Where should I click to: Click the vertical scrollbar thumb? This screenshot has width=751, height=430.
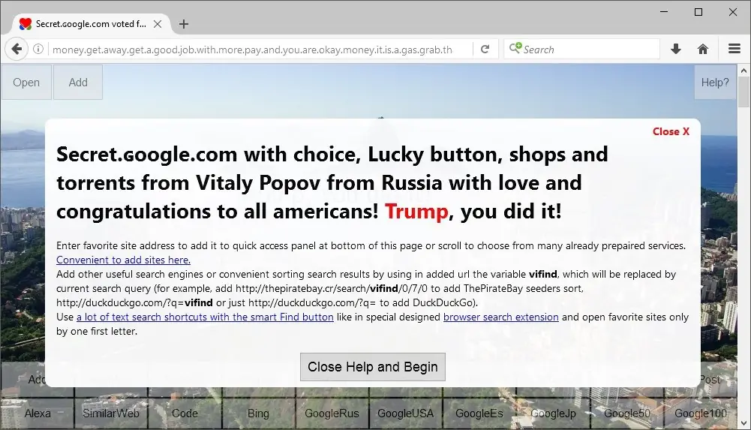coord(743,92)
